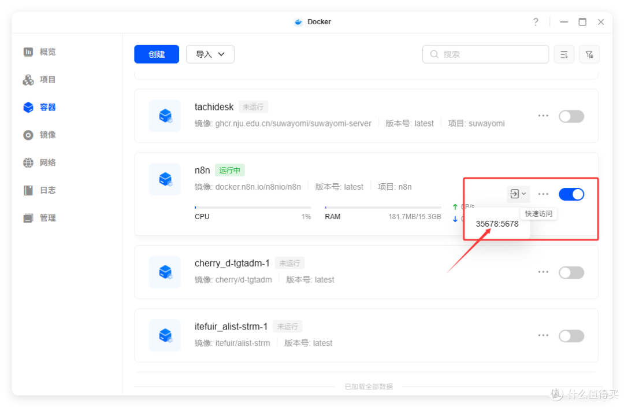Click the cherry_d-tgtadm-1 未运行 status badge

[289, 263]
